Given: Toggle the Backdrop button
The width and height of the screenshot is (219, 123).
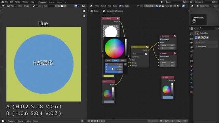Looking at the screenshot, I should 150,6.
